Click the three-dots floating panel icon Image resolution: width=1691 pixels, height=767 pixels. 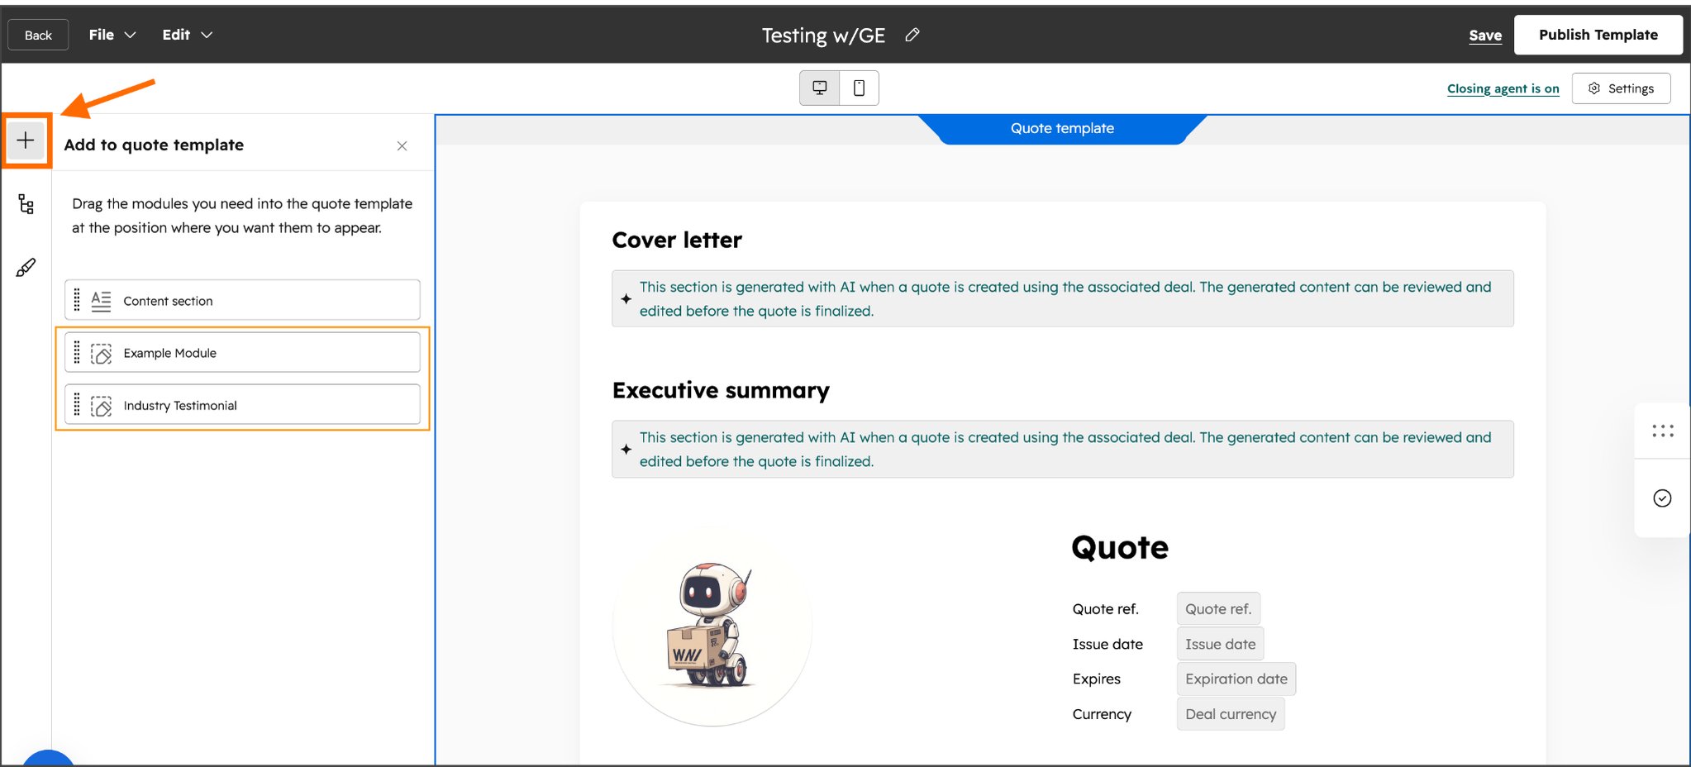tap(1663, 431)
